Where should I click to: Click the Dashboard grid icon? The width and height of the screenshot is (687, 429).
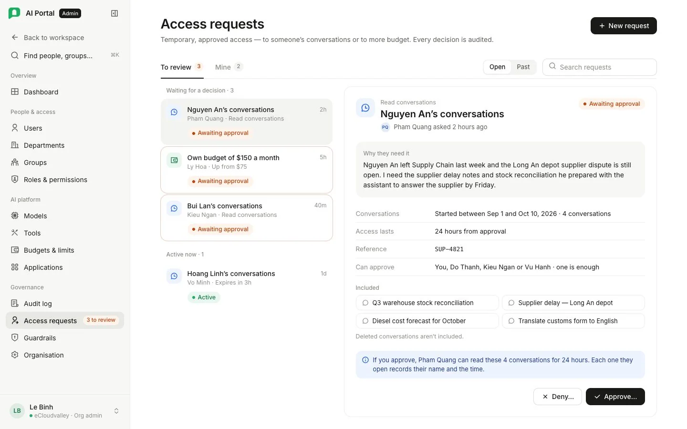15,92
